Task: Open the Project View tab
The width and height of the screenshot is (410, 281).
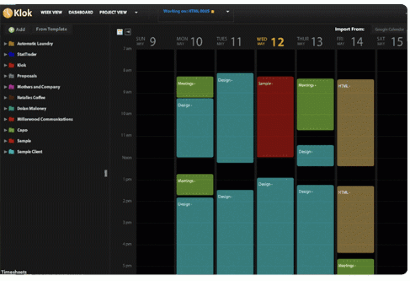Action: (113, 12)
